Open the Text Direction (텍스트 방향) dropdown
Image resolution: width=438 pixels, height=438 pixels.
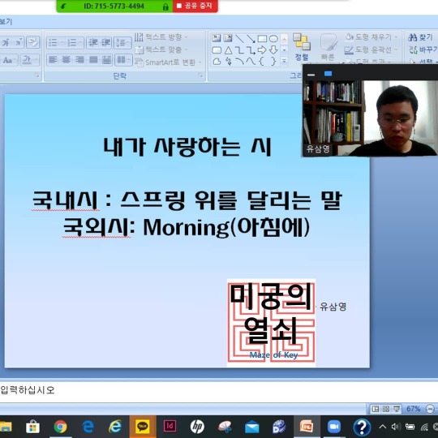[161, 36]
